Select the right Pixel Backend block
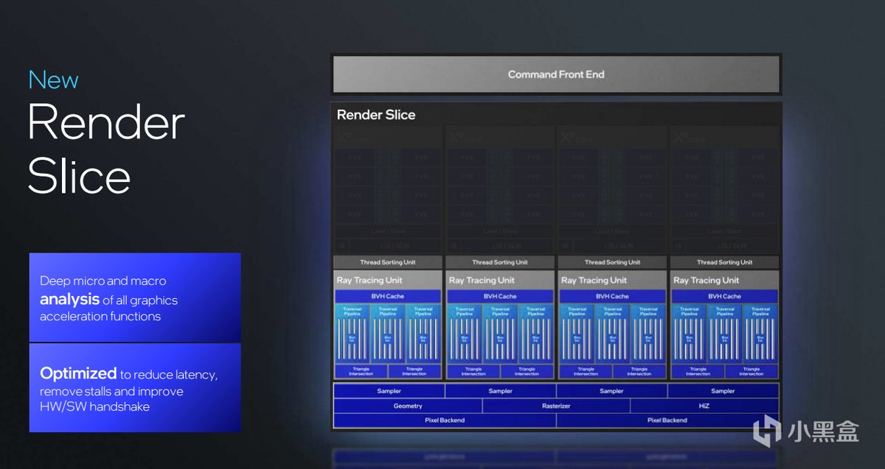This screenshot has height=469, width=885. [x=667, y=420]
